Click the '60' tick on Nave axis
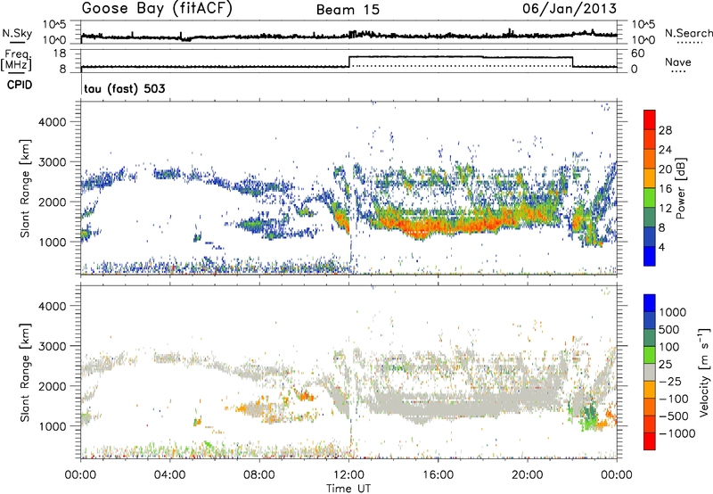The width and height of the screenshot is (713, 494). click(x=638, y=54)
